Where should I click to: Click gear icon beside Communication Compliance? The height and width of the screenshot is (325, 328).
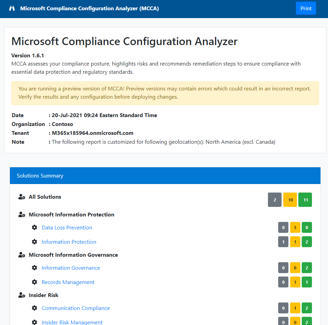coord(34,308)
